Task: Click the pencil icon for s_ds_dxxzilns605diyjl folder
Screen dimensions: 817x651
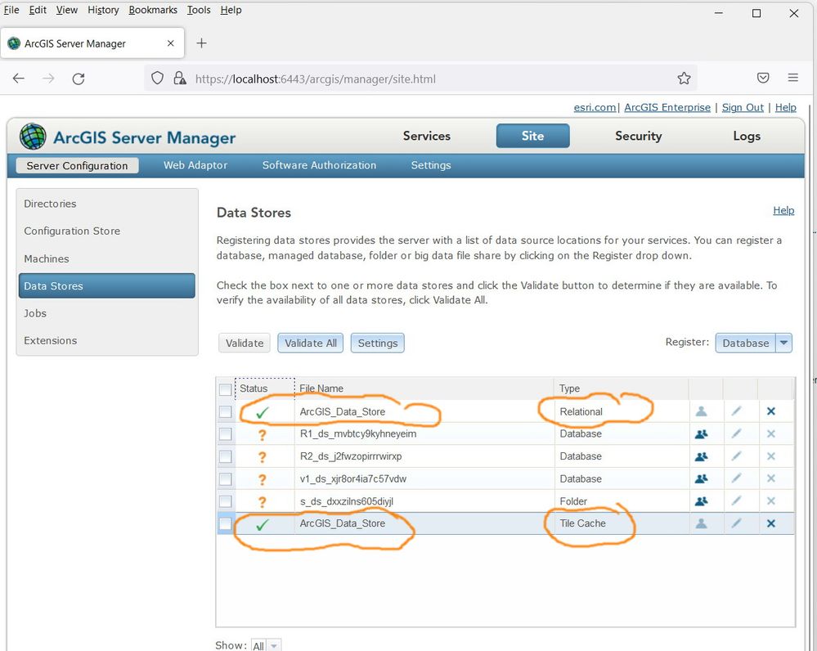Action: coord(736,501)
